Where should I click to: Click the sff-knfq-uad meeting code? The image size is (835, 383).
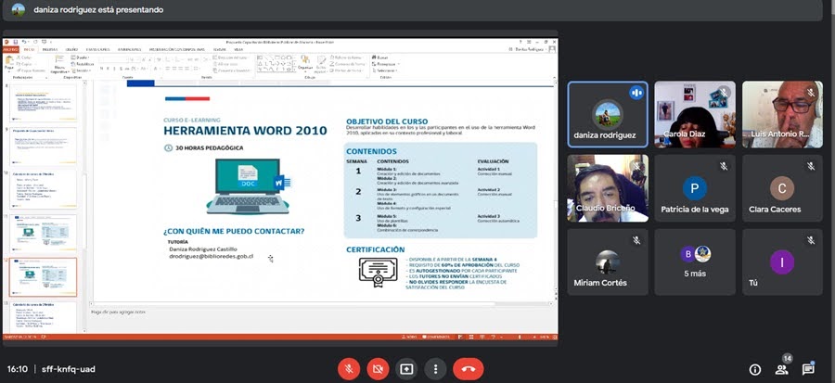coord(69,369)
